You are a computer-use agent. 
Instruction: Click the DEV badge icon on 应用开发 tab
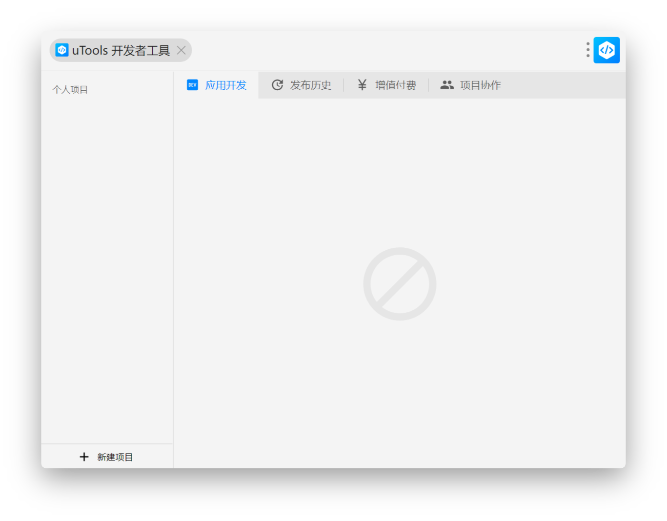click(x=192, y=85)
